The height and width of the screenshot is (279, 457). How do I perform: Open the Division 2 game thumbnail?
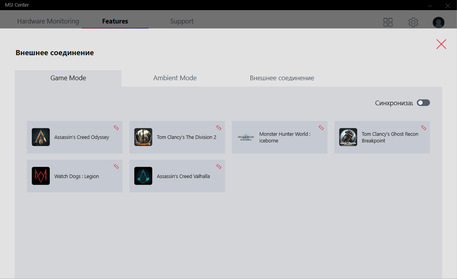(143, 137)
